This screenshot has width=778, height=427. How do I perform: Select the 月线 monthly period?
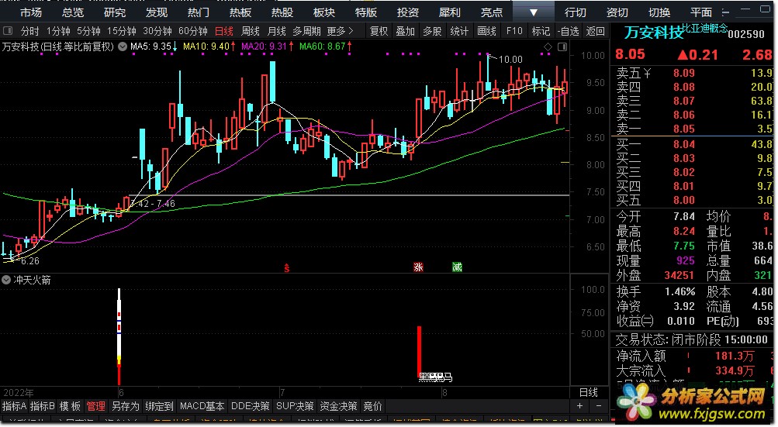(x=276, y=31)
